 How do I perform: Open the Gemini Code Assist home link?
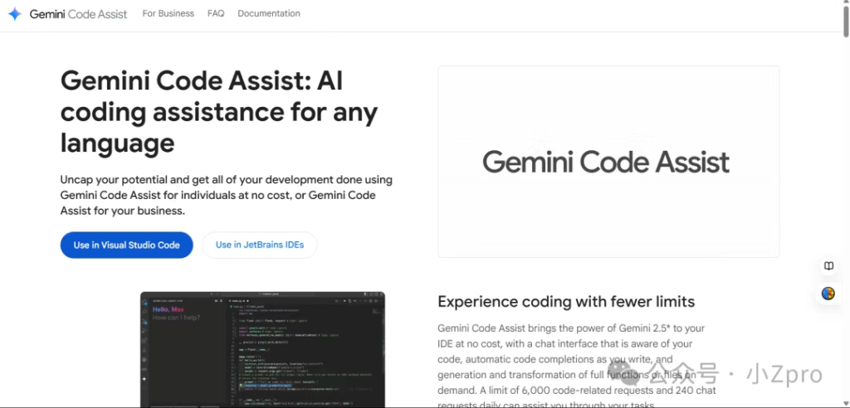[78, 14]
